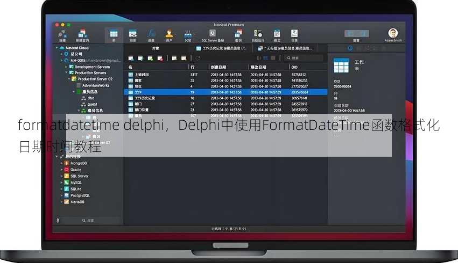Collapse the Production Server 02 node
458x263 pixels.
[x=69, y=79]
